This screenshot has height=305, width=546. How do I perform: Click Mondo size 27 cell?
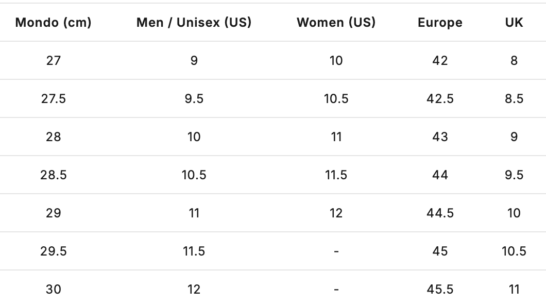coord(53,61)
